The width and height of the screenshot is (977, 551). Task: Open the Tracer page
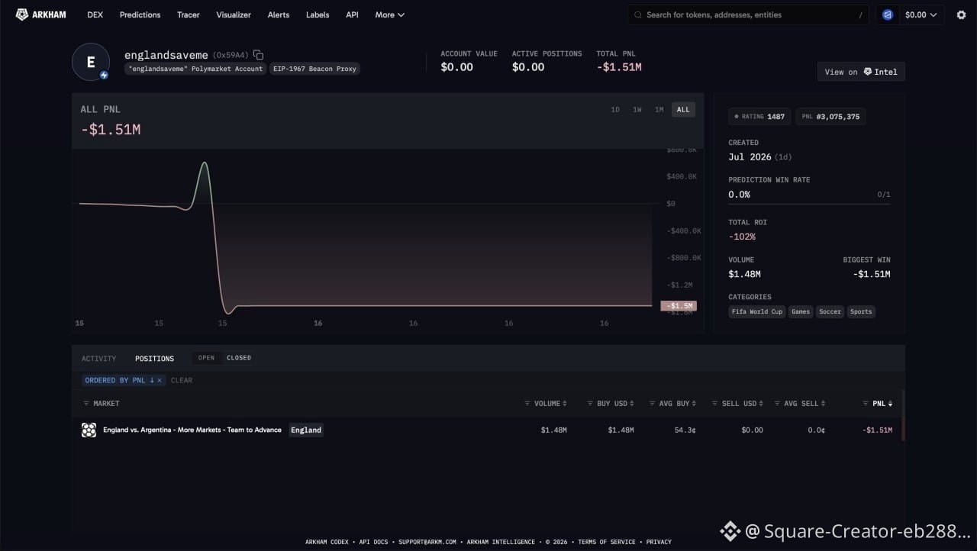tap(189, 14)
